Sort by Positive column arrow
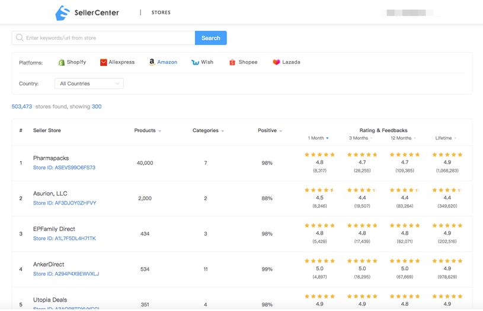 [x=281, y=131]
